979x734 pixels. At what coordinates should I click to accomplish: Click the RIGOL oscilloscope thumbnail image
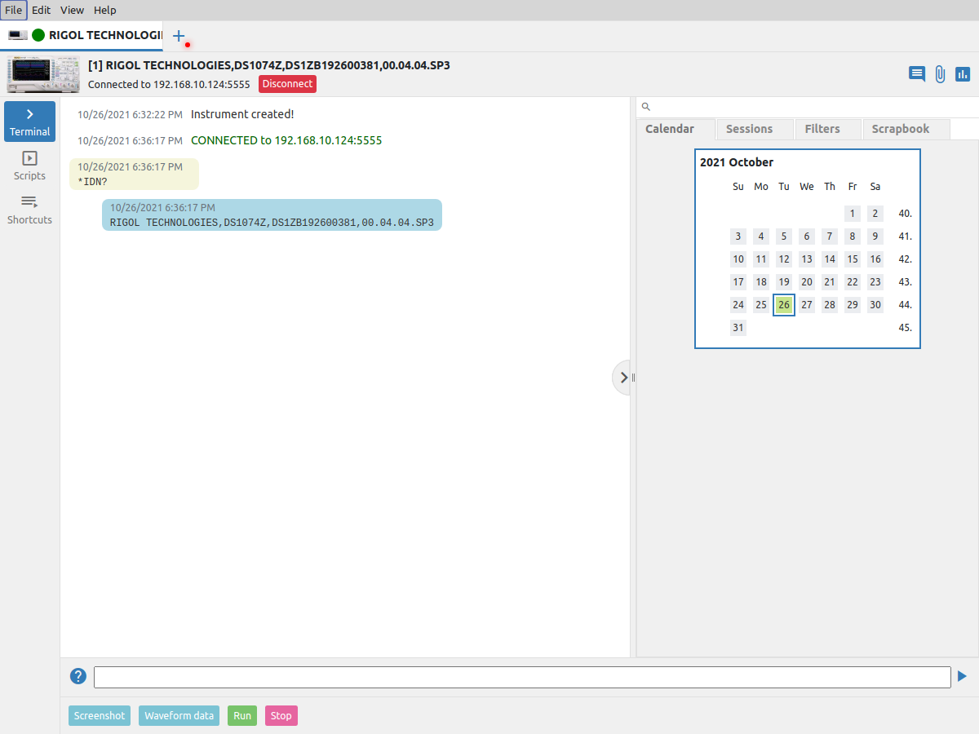pos(44,74)
